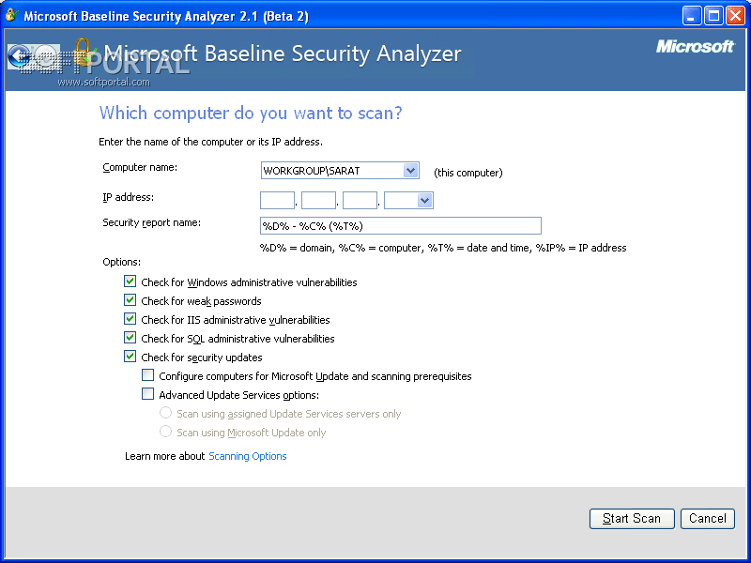Click the "%D% = domain" legend text
This screenshot has height=563, width=751.
297,248
